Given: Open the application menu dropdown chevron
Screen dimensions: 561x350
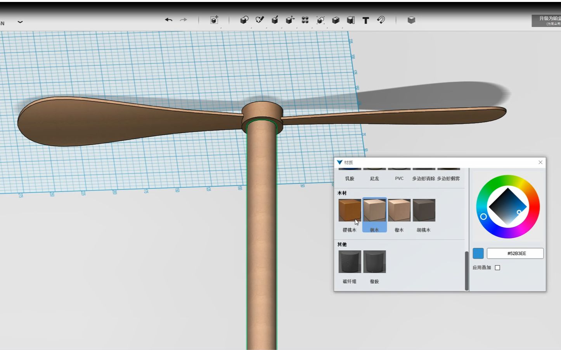Looking at the screenshot, I should coord(20,22).
